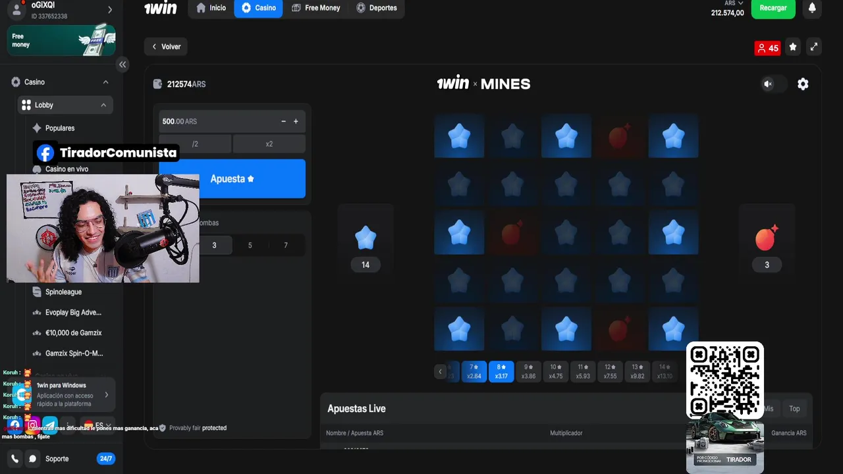This screenshot has width=843, height=474.
Task: Decrease the bet with the minus button
Action: 284,121
